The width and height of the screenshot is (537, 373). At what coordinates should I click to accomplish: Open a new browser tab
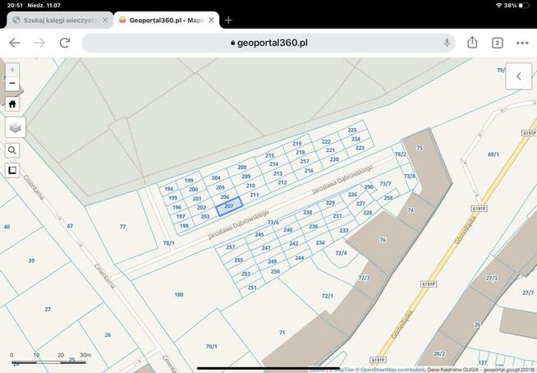229,20
